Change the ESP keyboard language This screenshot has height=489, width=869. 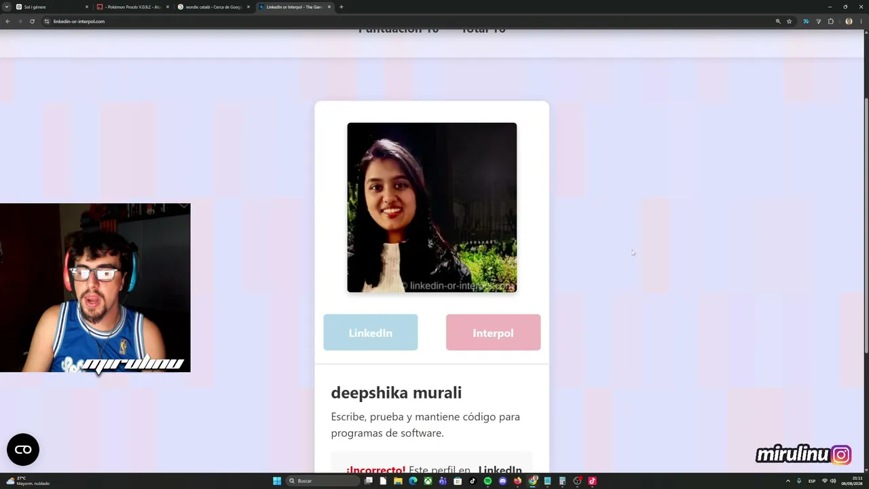pyautogui.click(x=812, y=481)
